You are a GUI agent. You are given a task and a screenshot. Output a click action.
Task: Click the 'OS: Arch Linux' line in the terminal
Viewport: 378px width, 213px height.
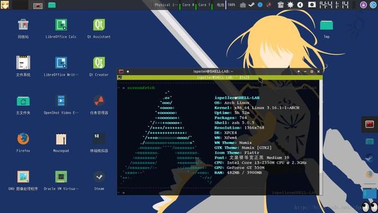click(x=233, y=103)
